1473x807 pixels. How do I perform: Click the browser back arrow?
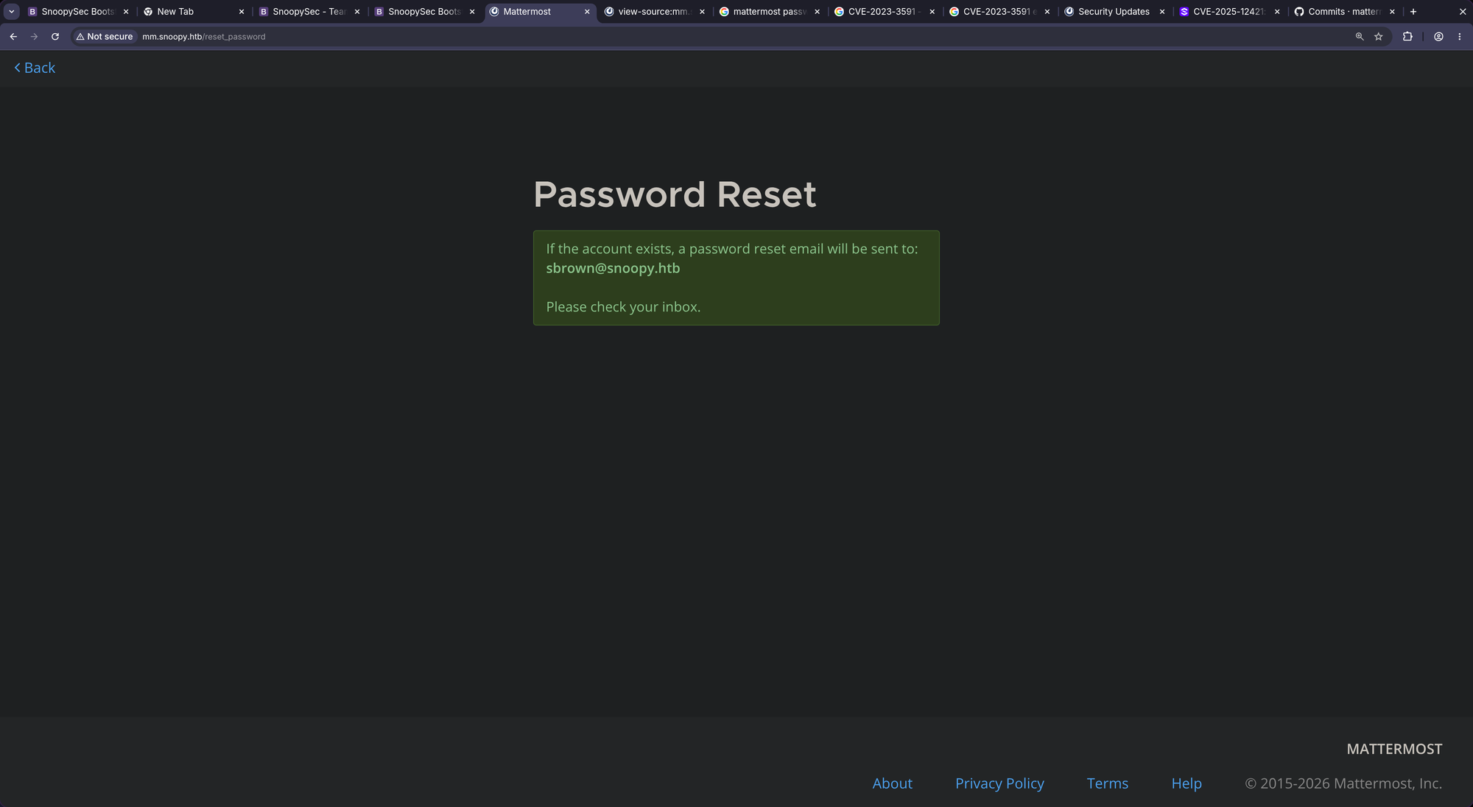pos(13,36)
